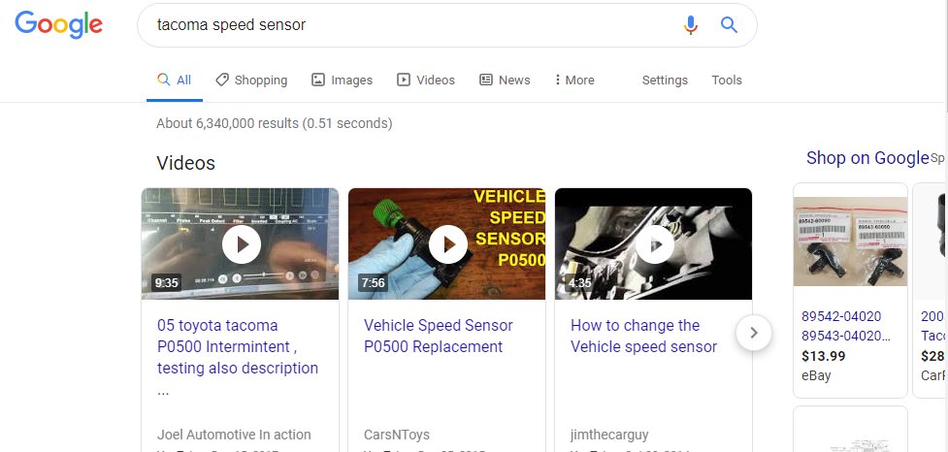Click the 7:56 duration badge

373,282
